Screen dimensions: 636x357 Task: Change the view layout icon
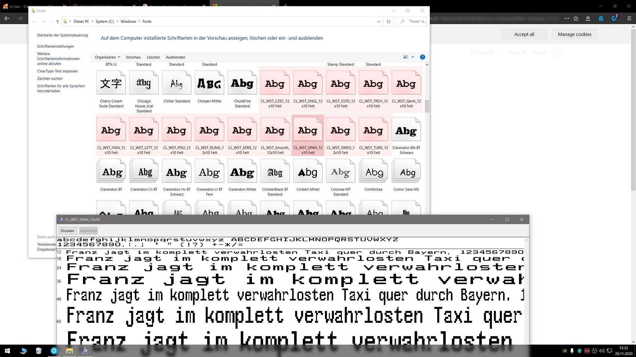coord(406,57)
